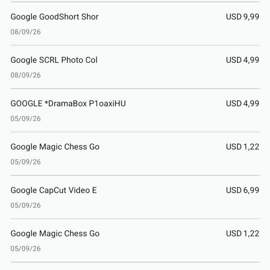Open the GOOGLE *DramaBox P1oaxiHU transaction
The width and height of the screenshot is (270, 270).
135,110
